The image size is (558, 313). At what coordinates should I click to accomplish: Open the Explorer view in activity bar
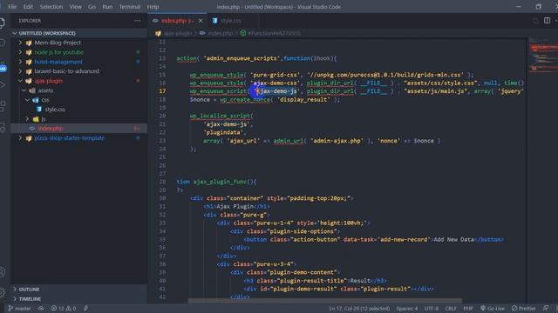(2, 23)
